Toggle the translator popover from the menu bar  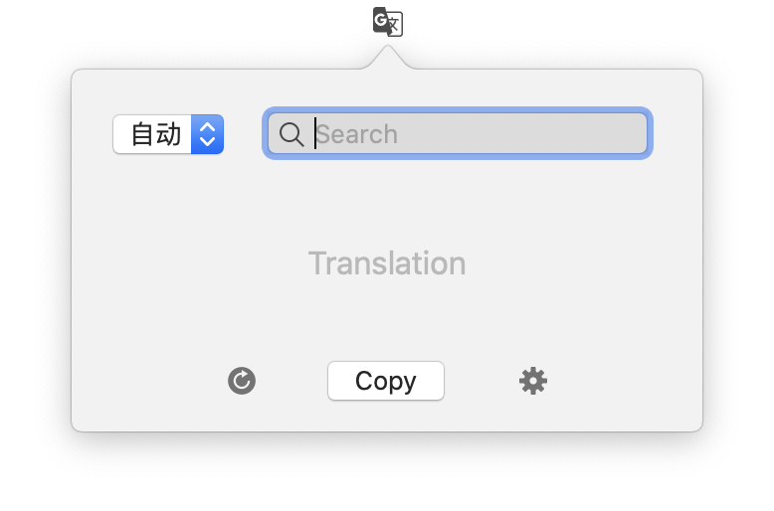point(387,21)
